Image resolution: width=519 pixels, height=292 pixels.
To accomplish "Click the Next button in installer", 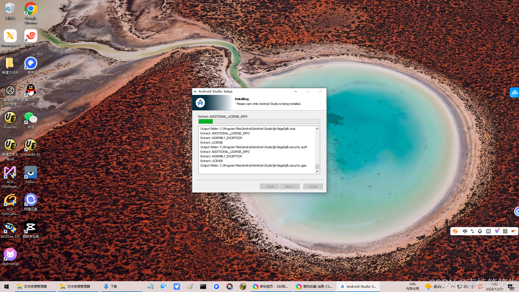I will coord(289,187).
